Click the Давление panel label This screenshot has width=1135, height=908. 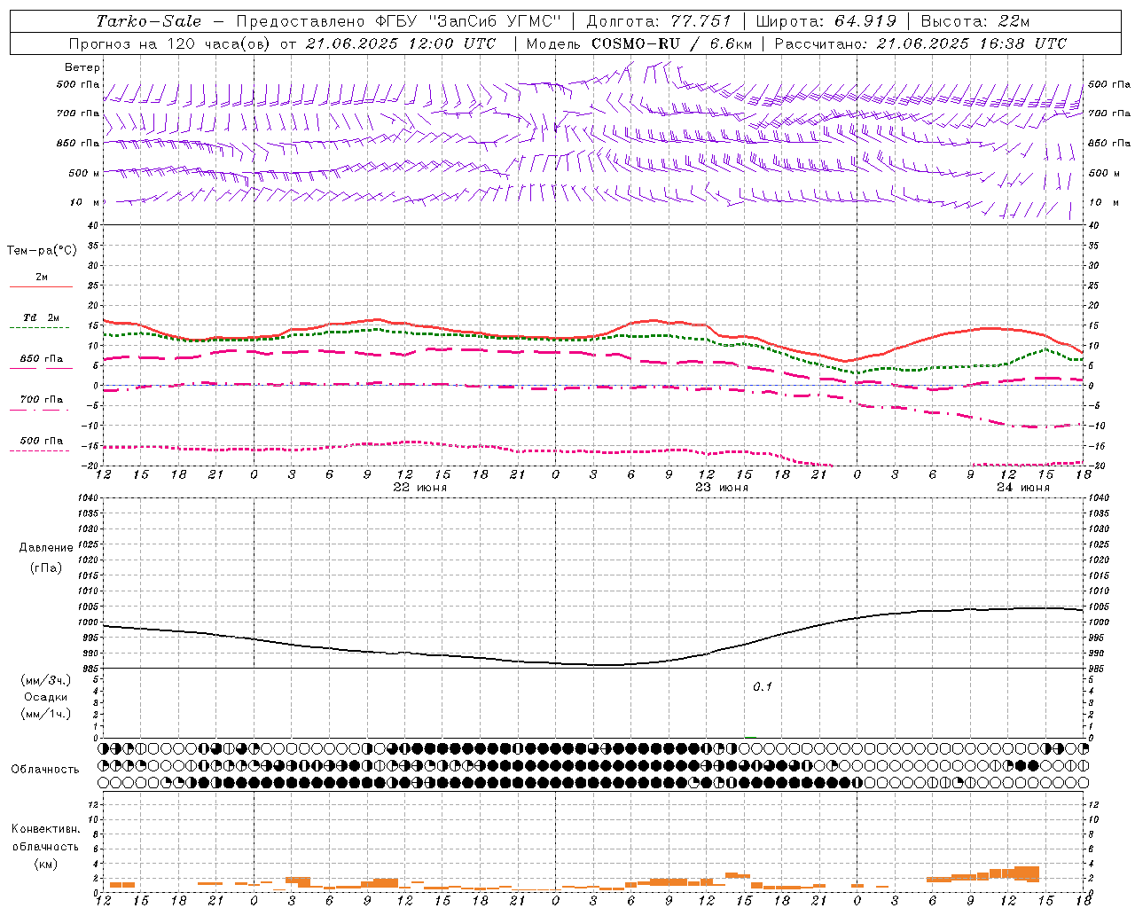(46, 548)
